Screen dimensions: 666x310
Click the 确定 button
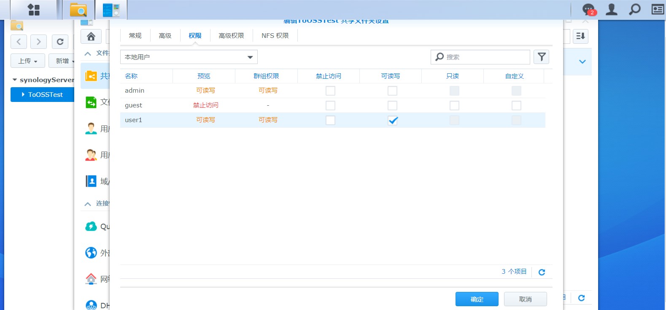click(x=477, y=299)
